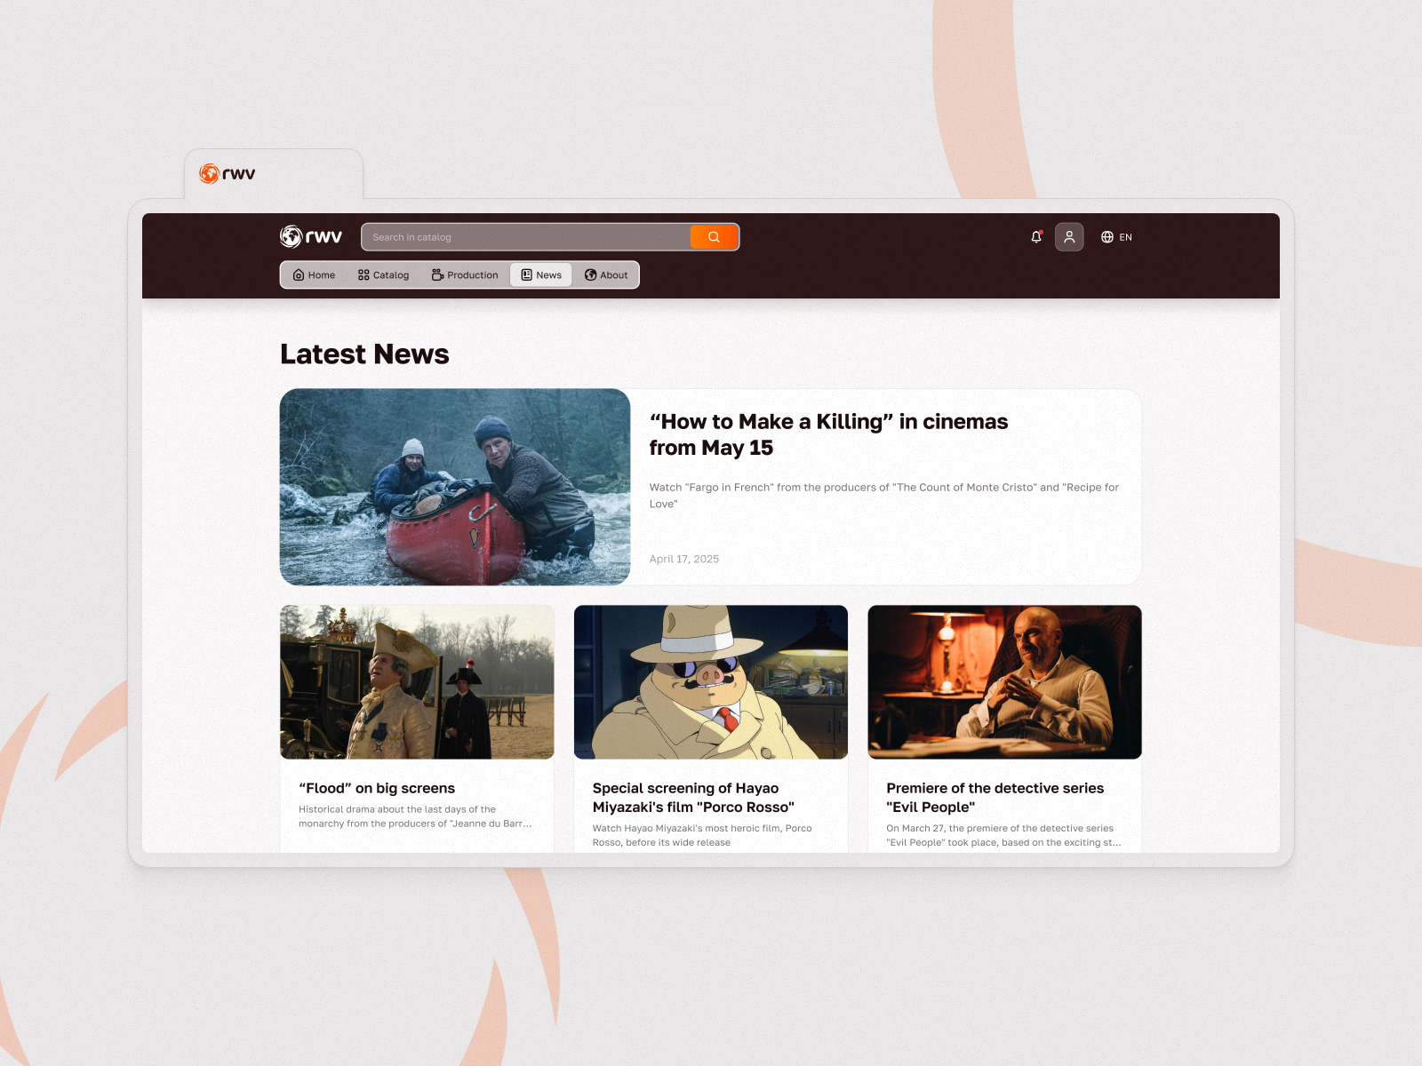The width and height of the screenshot is (1422, 1066).
Task: Open the user profile icon
Action: click(1069, 237)
